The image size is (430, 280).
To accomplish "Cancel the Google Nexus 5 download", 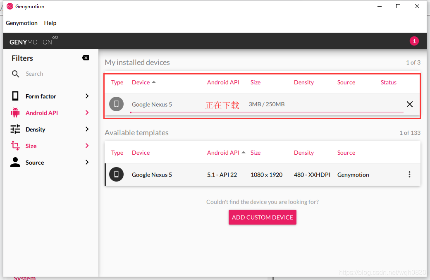I will [409, 104].
